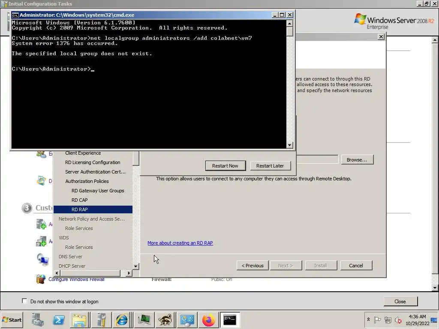439x329 pixels.
Task: Click cmd window scroll down arrow
Action: [x=290, y=145]
